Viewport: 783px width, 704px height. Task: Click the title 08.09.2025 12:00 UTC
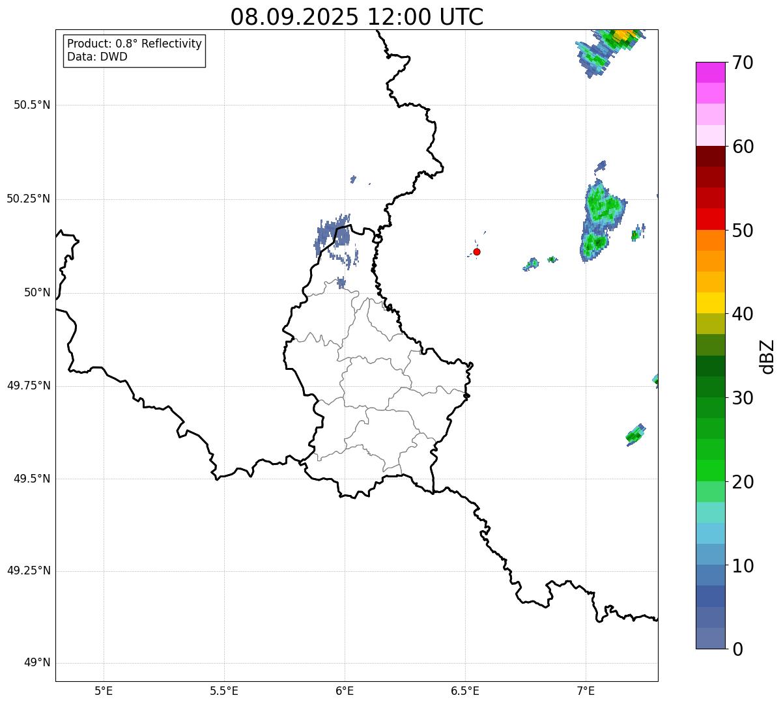(x=357, y=17)
